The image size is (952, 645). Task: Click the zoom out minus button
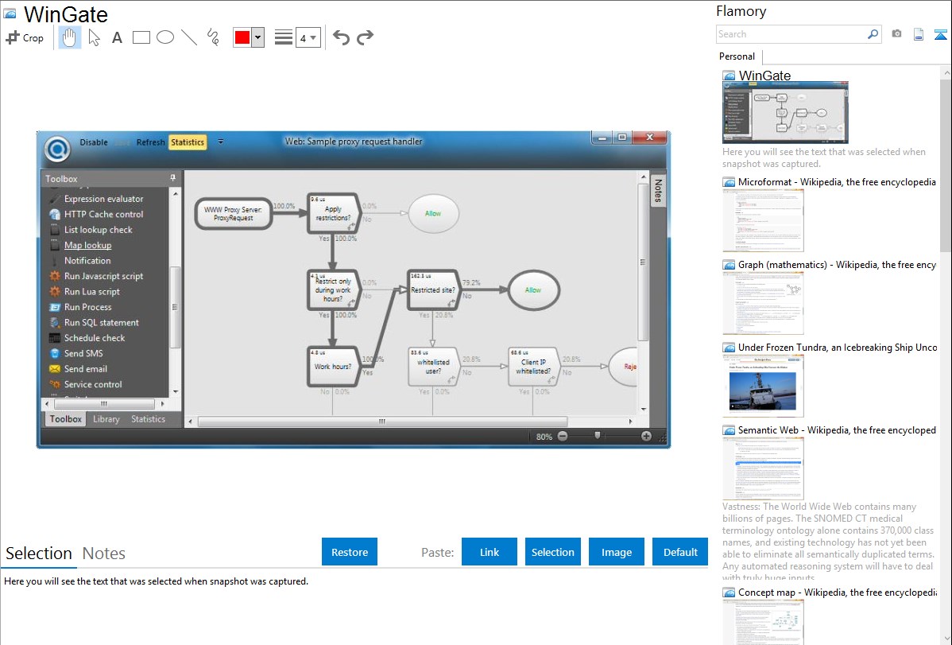click(563, 436)
